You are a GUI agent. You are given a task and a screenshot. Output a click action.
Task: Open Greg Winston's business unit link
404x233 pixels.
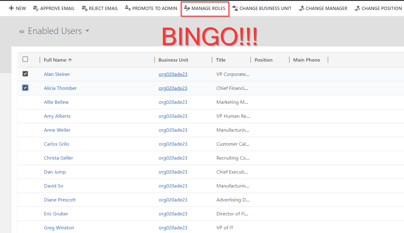173,228
